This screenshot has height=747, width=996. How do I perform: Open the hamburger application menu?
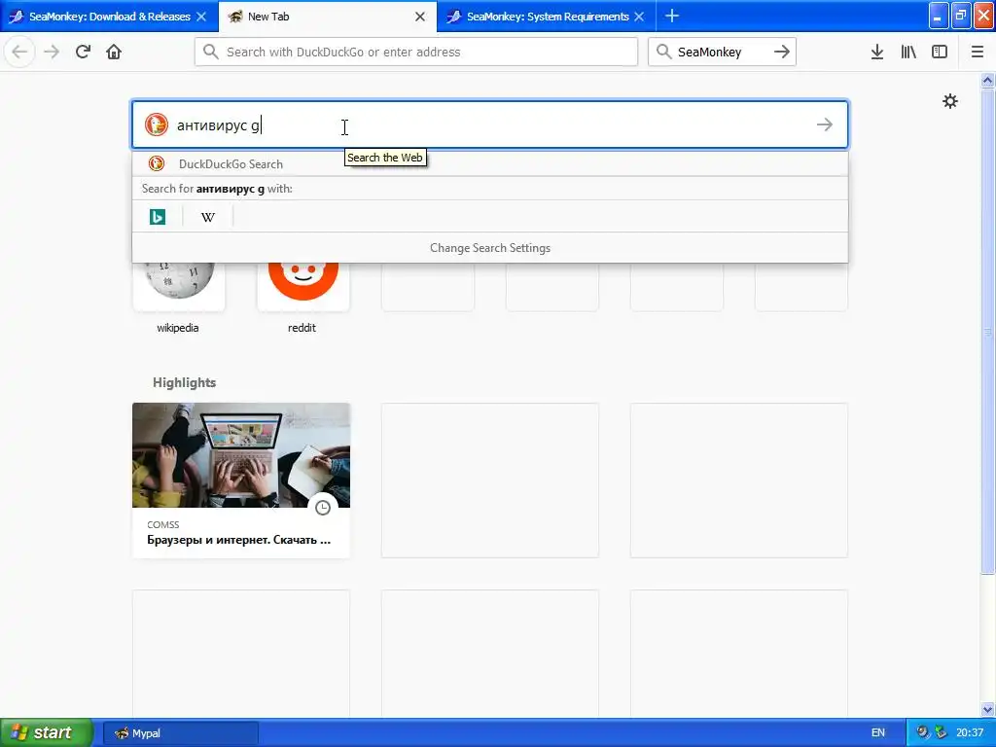978,53
